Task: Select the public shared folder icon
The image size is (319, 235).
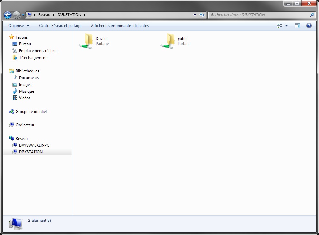Action: tap(168, 41)
